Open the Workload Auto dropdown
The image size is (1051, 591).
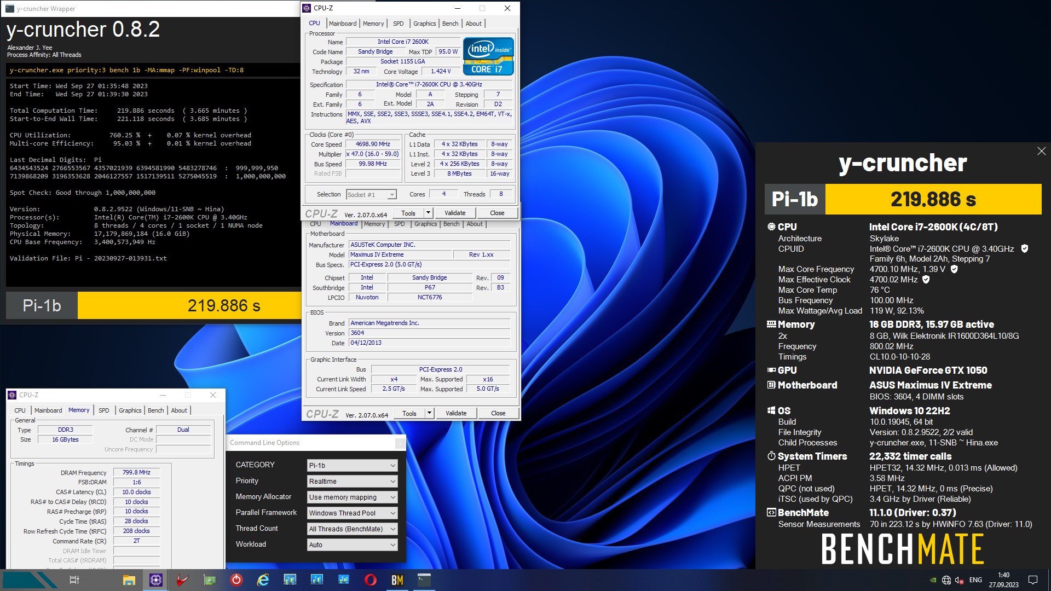tap(353, 544)
